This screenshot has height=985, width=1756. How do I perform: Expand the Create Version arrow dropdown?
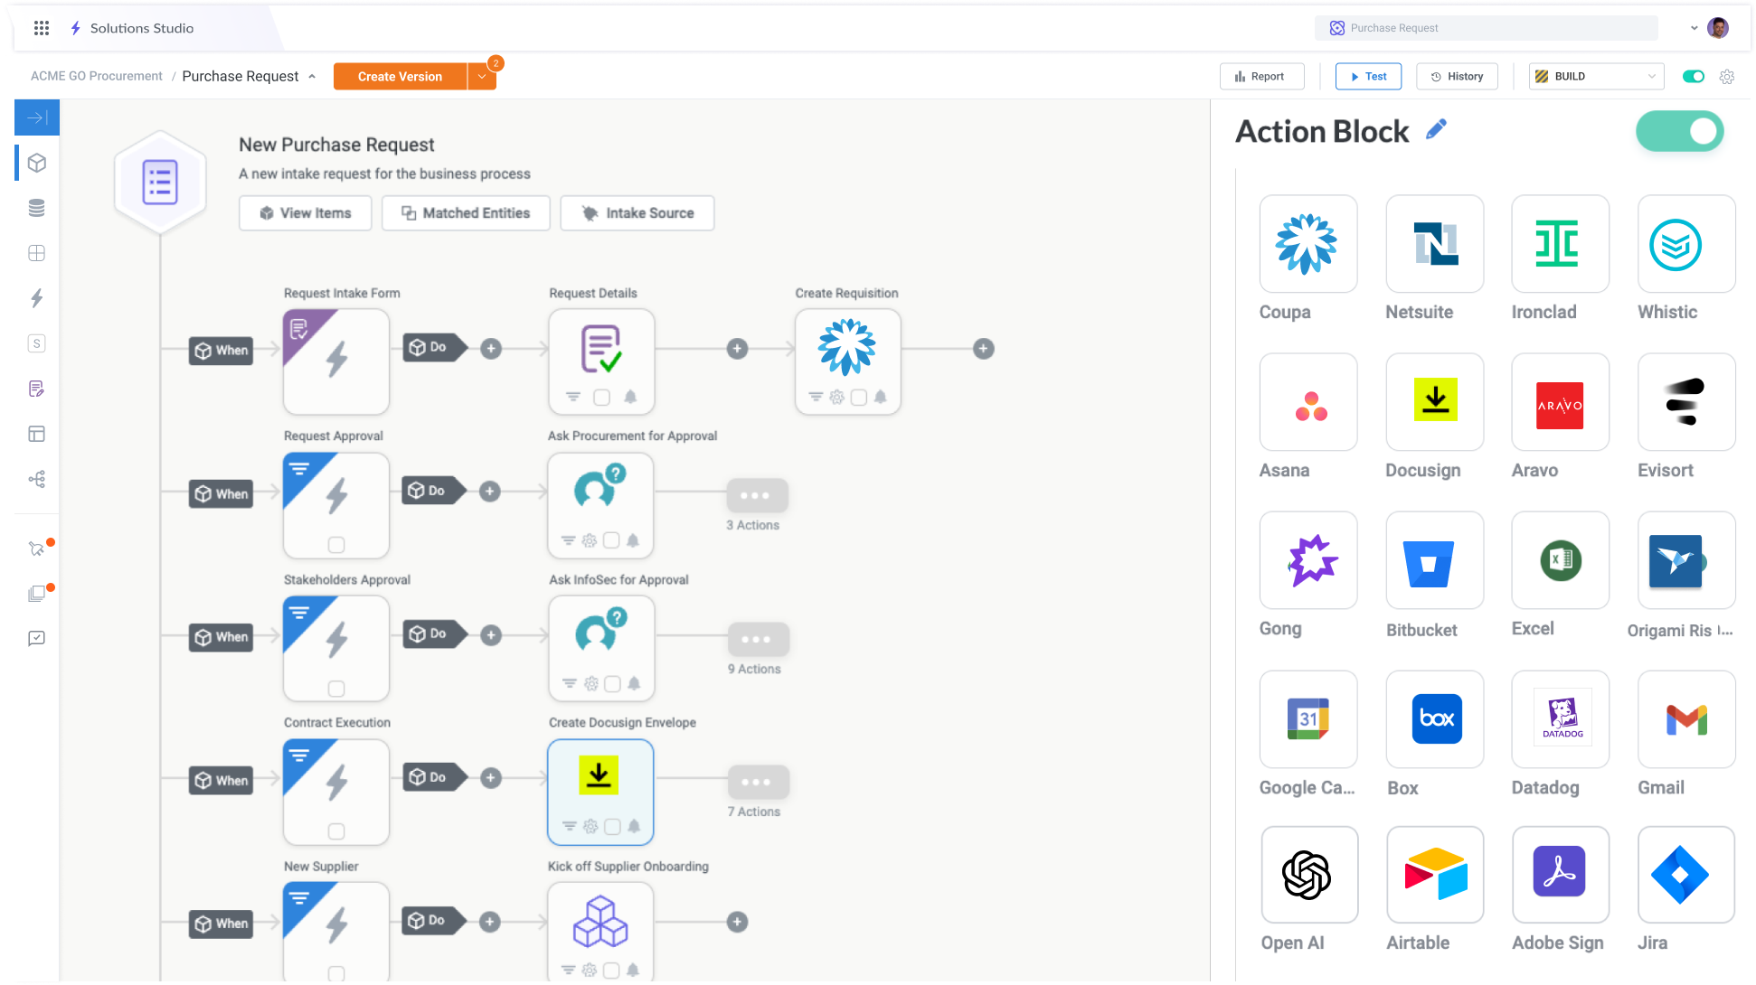point(482,77)
